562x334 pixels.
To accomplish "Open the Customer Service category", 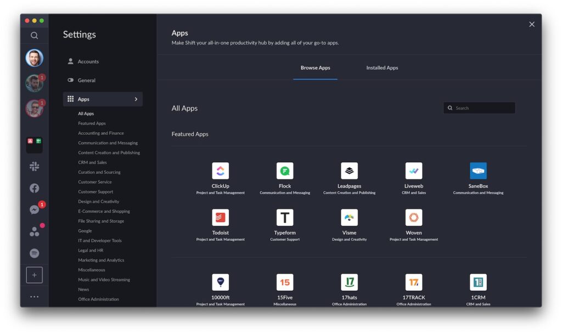I will coord(95,182).
